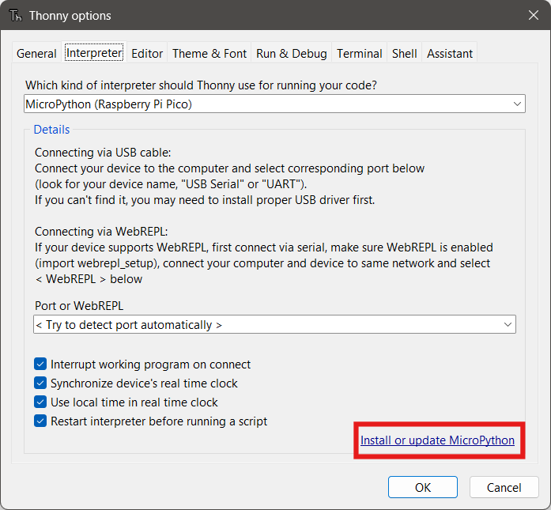The height and width of the screenshot is (510, 551).
Task: Select the Interpreter tab
Action: coord(93,53)
